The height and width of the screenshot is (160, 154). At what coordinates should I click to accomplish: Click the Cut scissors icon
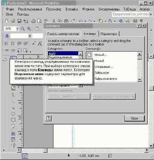54,21
